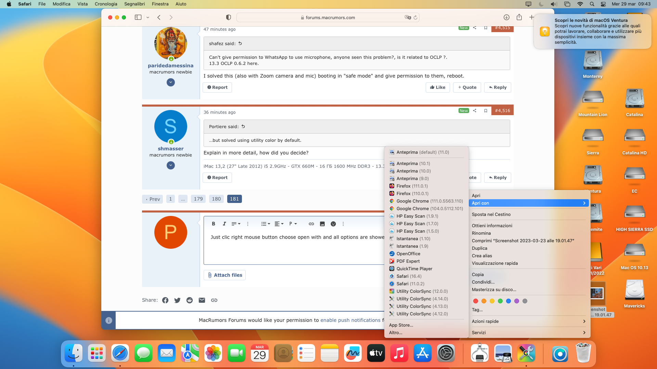Viewport: 657px width, 369px height.
Task: Click the insert link icon in editor toolbar
Action: click(311, 224)
